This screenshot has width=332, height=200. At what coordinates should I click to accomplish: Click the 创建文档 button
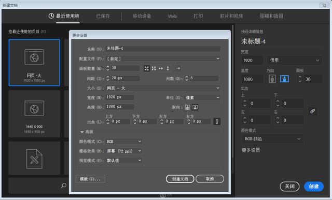(x=180, y=179)
